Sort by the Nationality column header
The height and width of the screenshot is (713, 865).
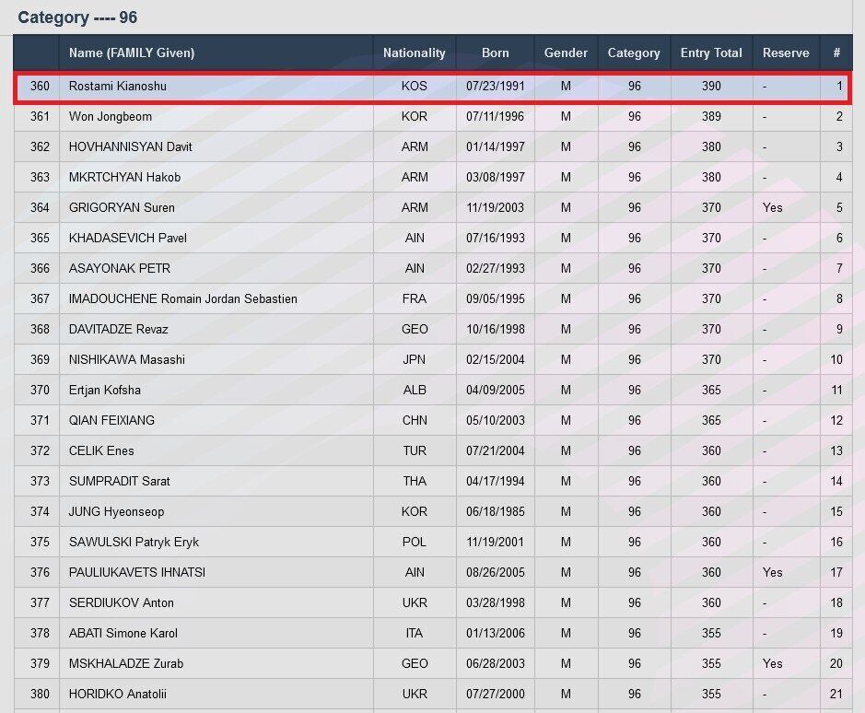click(414, 53)
